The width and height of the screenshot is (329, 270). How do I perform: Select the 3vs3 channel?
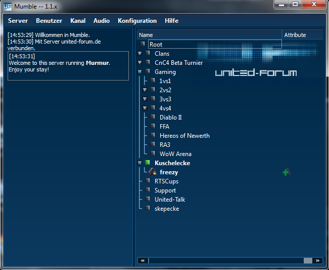point(165,99)
